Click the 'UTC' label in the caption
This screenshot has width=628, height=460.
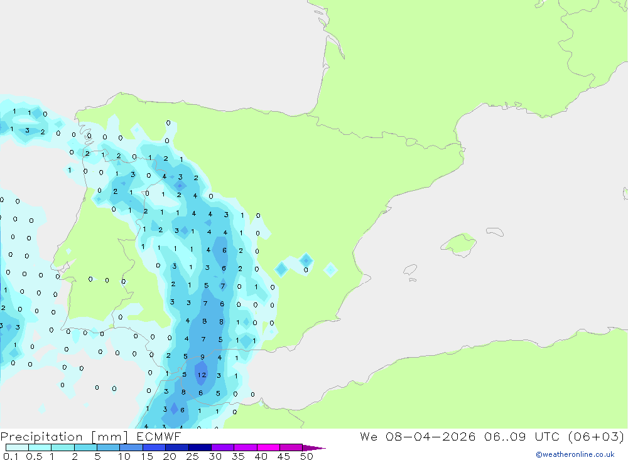click(x=547, y=436)
